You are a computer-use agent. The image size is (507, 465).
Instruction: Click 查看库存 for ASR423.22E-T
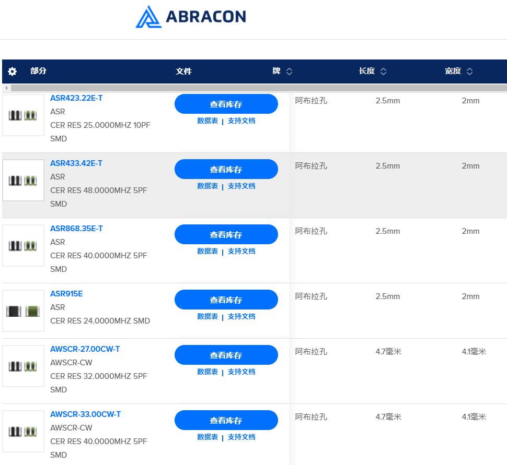[226, 104]
